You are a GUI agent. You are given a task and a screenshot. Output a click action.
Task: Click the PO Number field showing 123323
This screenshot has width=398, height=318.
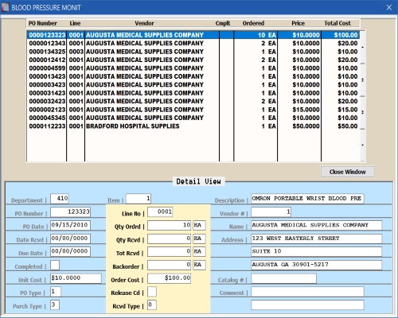[x=70, y=211]
